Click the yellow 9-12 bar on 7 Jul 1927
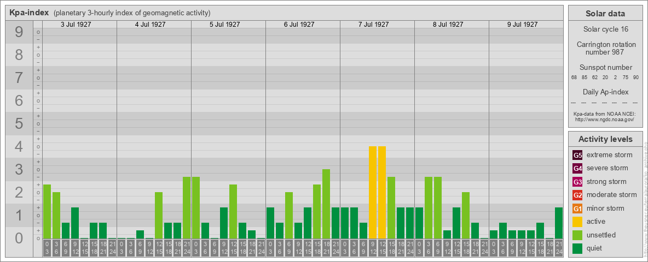The width and height of the screenshot is (648, 262). (x=373, y=192)
